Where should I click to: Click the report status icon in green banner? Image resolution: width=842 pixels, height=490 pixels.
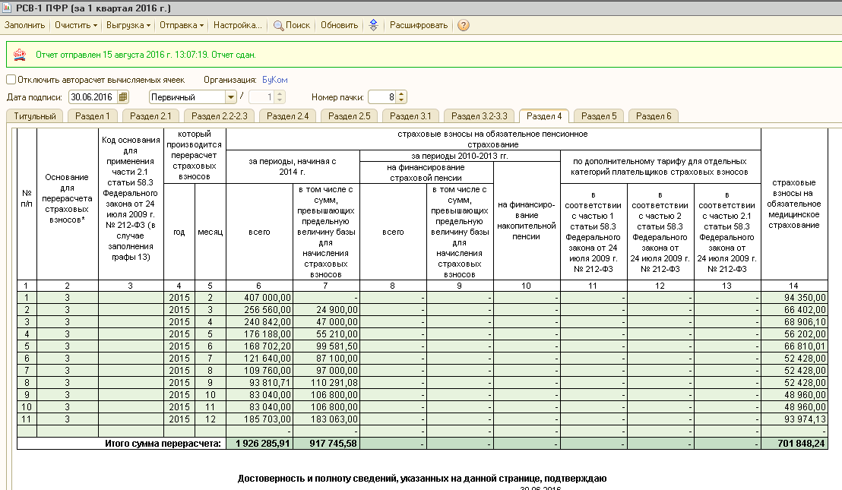(20, 54)
